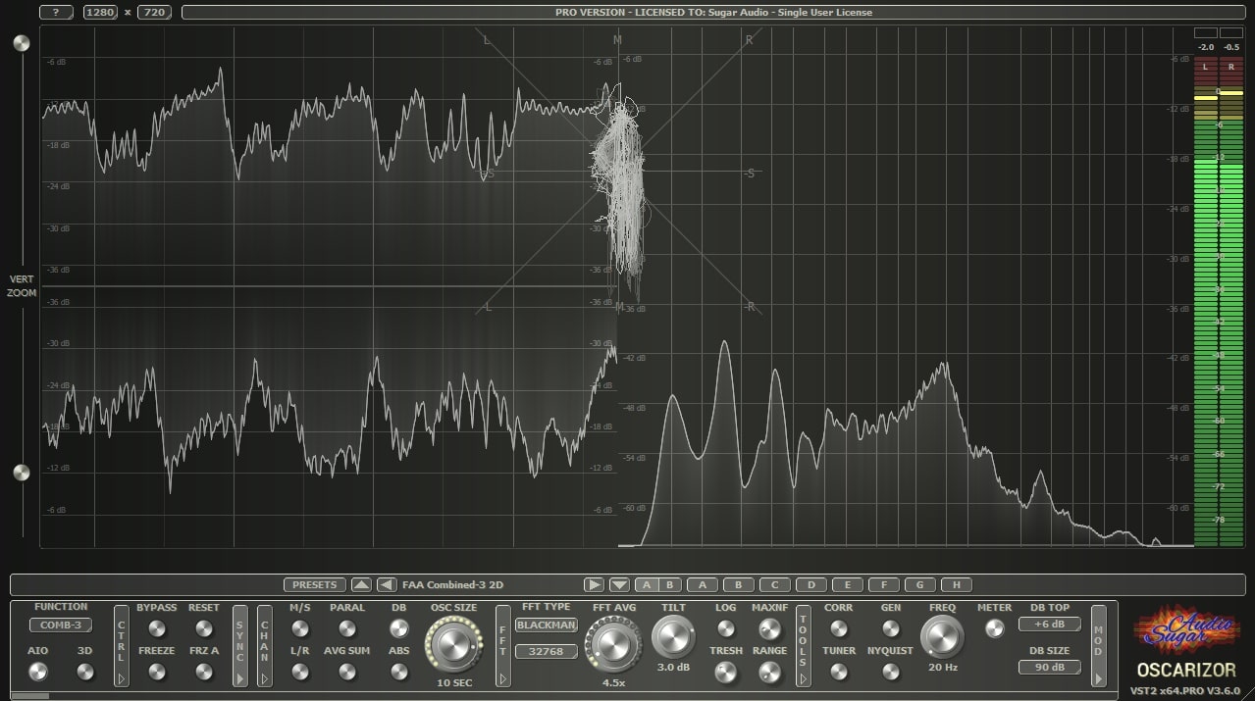Click the MAXNF icon
Viewport: 1255px width, 701px height.
tap(771, 629)
